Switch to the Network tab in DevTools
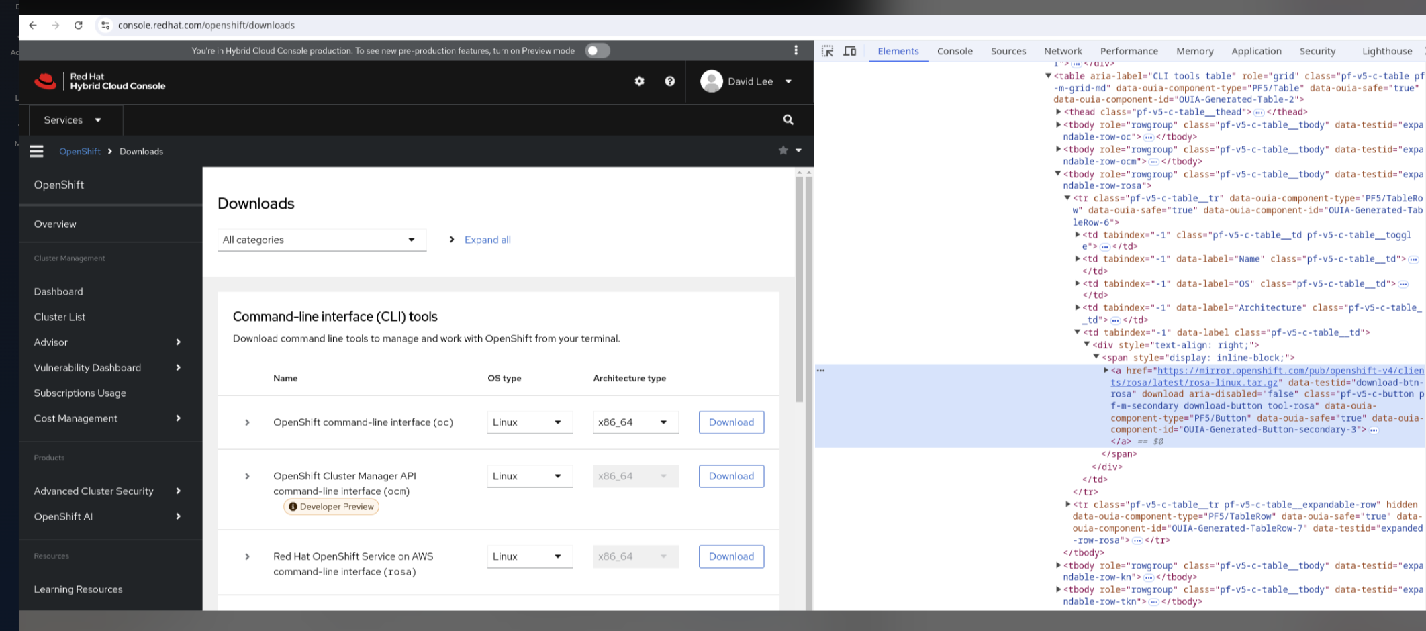The width and height of the screenshot is (1426, 631). (1063, 51)
